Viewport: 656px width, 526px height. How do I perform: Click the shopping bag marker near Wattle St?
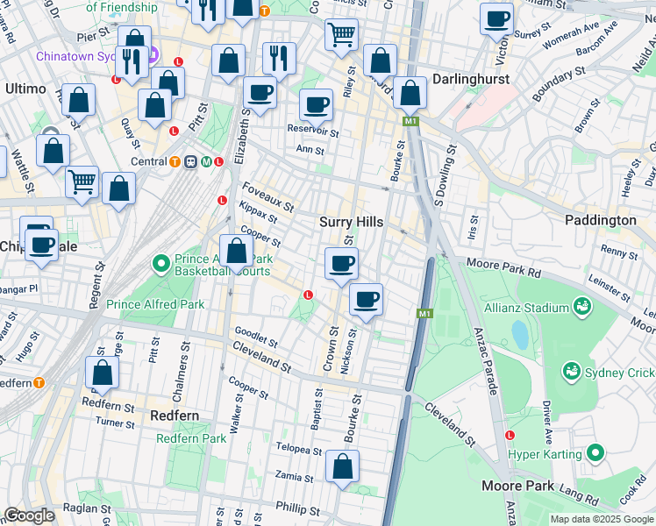pos(53,151)
